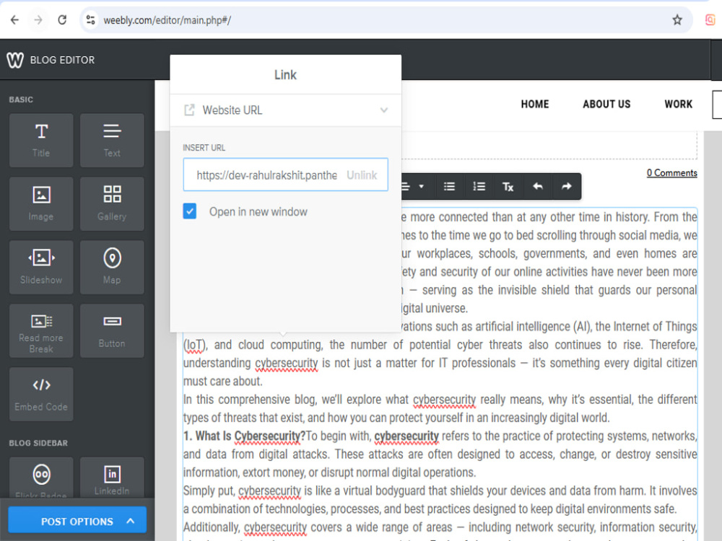Click the bulleted list toolbar icon

[x=449, y=186]
